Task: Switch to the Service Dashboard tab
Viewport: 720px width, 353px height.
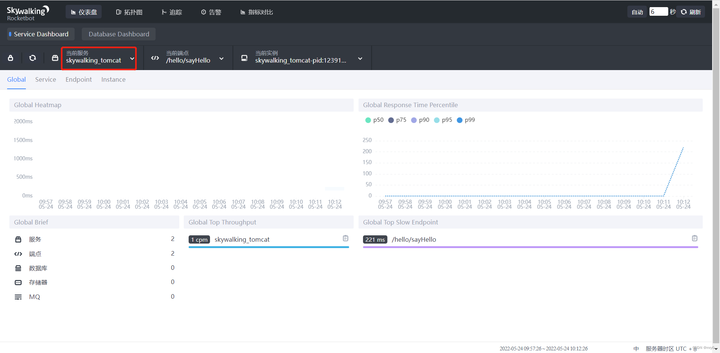Action: pyautogui.click(x=41, y=34)
